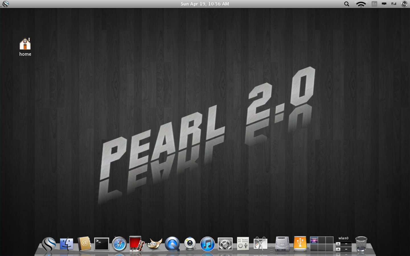The image size is (410, 256).
Task: Launch the Terminal from the dock
Action: coord(102,244)
